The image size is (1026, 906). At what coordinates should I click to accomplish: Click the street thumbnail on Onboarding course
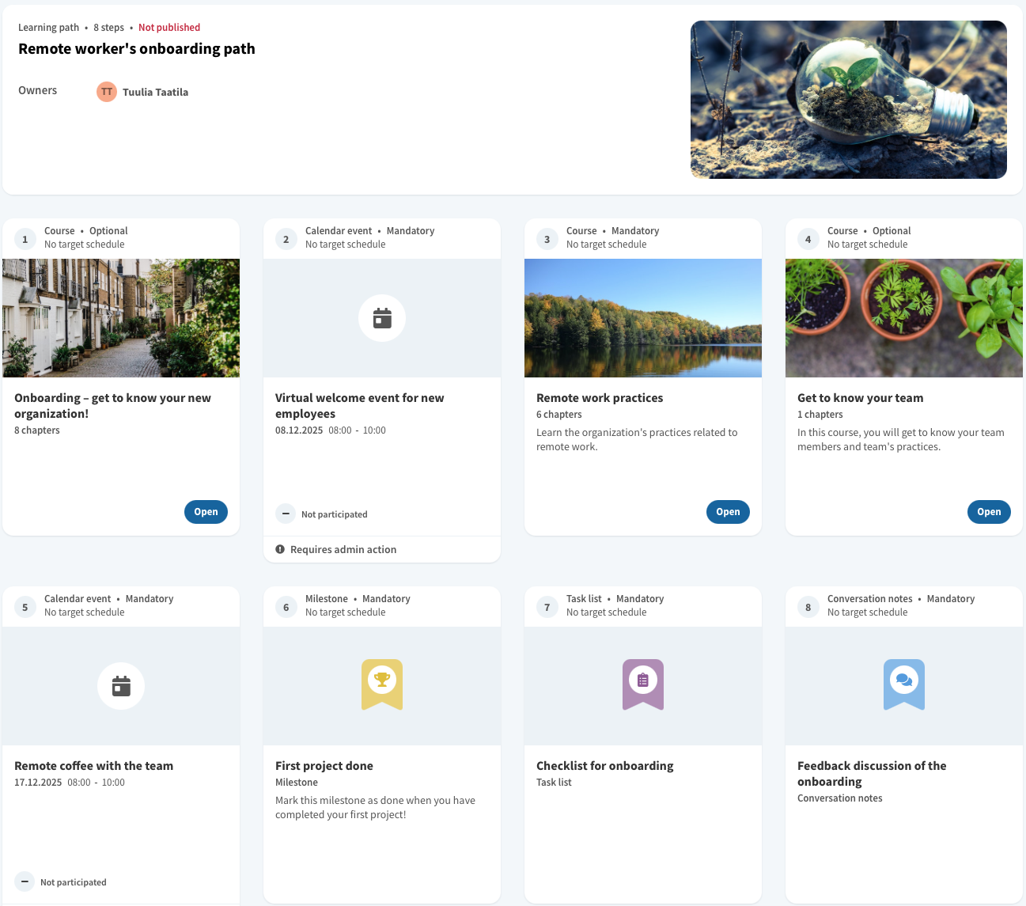(x=121, y=318)
